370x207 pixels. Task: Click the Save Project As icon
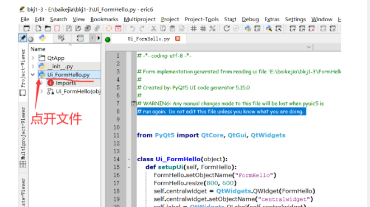(x=332, y=29)
